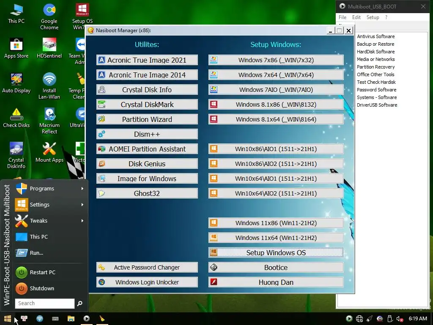Image resolution: width=433 pixels, height=325 pixels.
Task: Choose Win10x64\AIO1 setup
Action: [276, 179]
